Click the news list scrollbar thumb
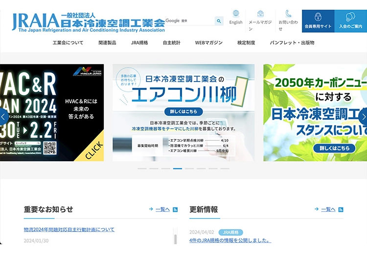Screen dimensions: 367x254 click(176, 239)
